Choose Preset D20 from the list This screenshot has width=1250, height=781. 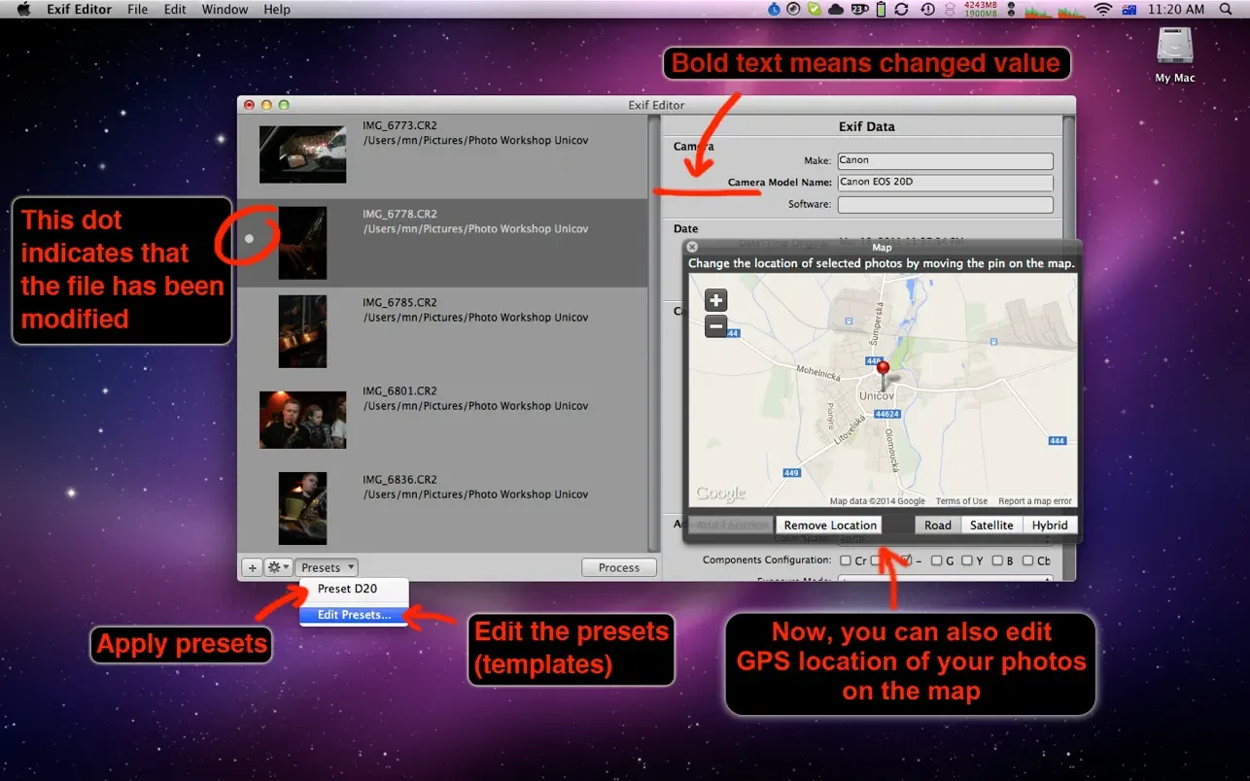point(347,589)
